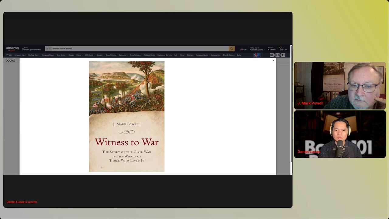Open Customer Service link
389x219 pixels.
pos(164,55)
